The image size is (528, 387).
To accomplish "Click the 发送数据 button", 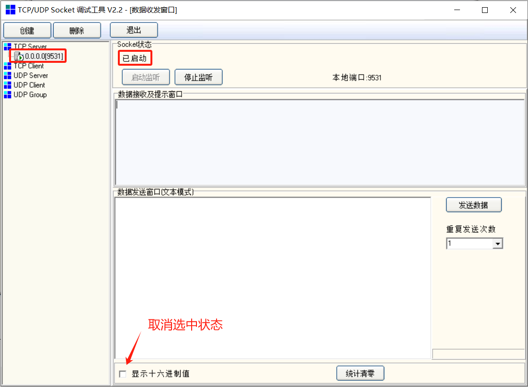I will (x=473, y=204).
